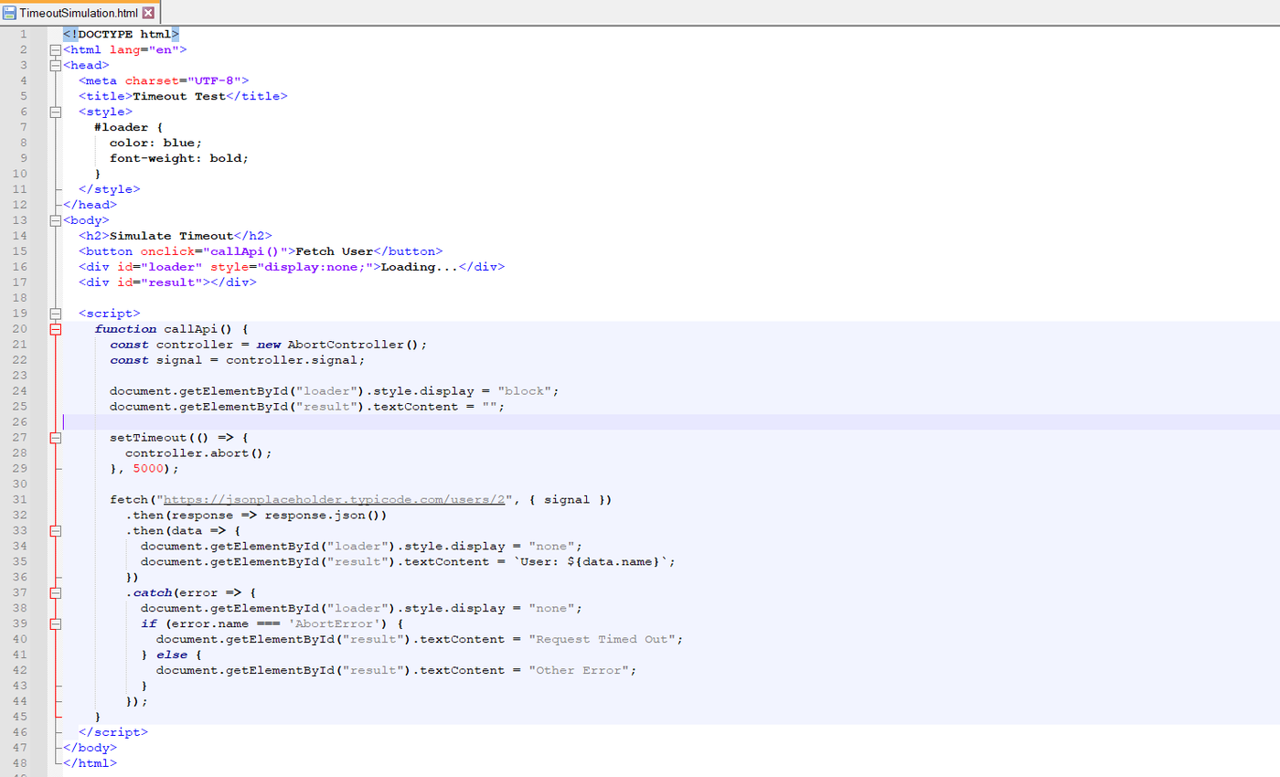Collapse the .then(data) fold marker on line 33
The width and height of the screenshot is (1280, 777).
tap(56, 531)
